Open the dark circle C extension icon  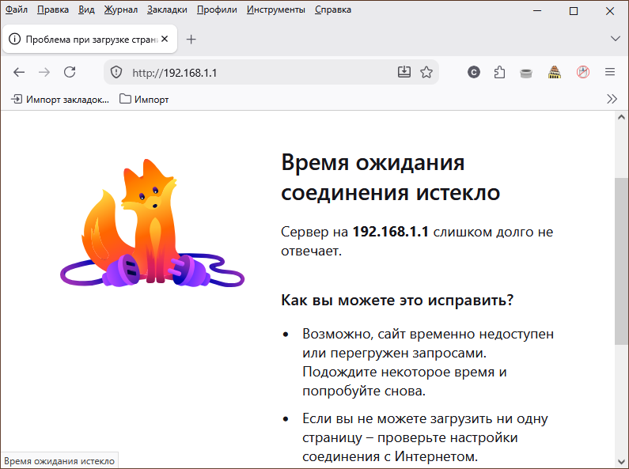click(x=474, y=72)
